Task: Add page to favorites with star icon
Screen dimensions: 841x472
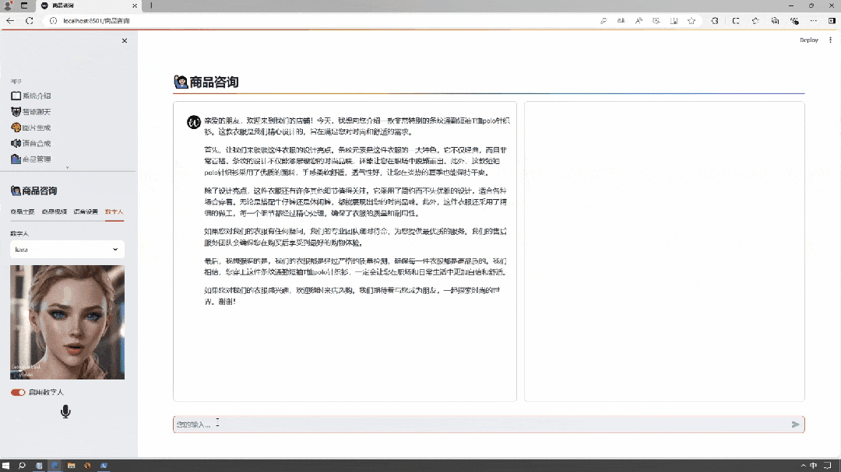Action: pos(691,21)
